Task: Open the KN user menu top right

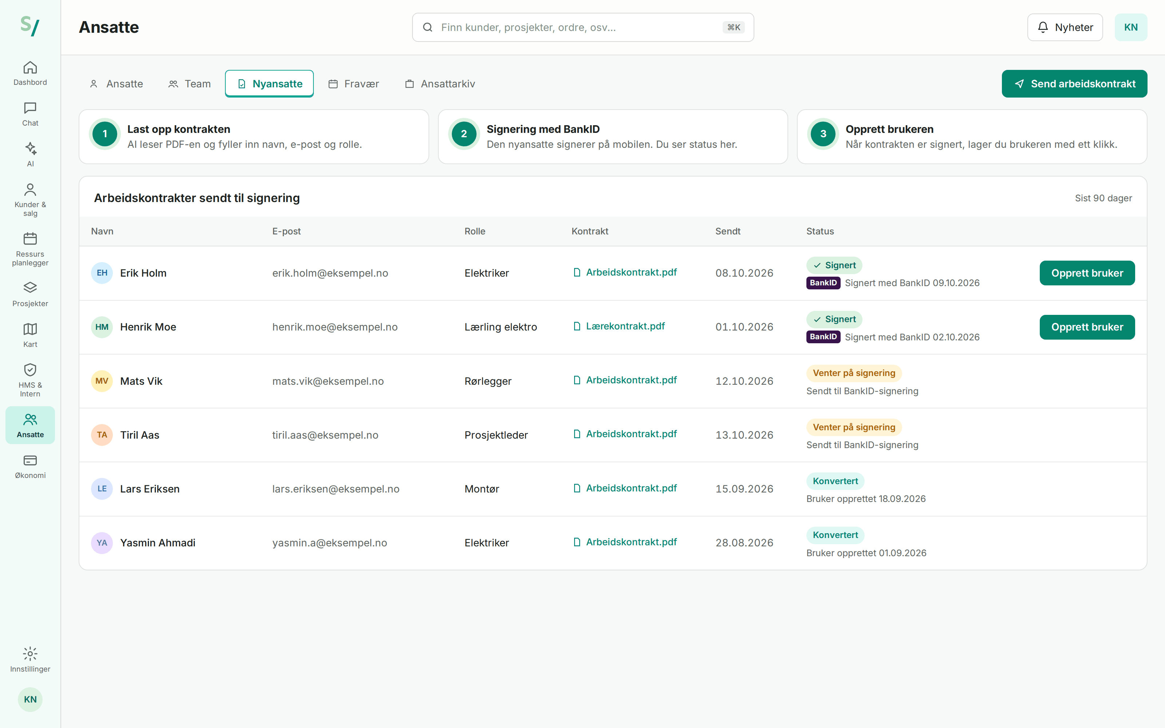Action: (x=1130, y=27)
